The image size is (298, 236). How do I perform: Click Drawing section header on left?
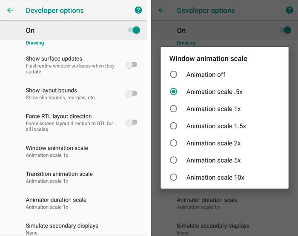click(x=35, y=43)
